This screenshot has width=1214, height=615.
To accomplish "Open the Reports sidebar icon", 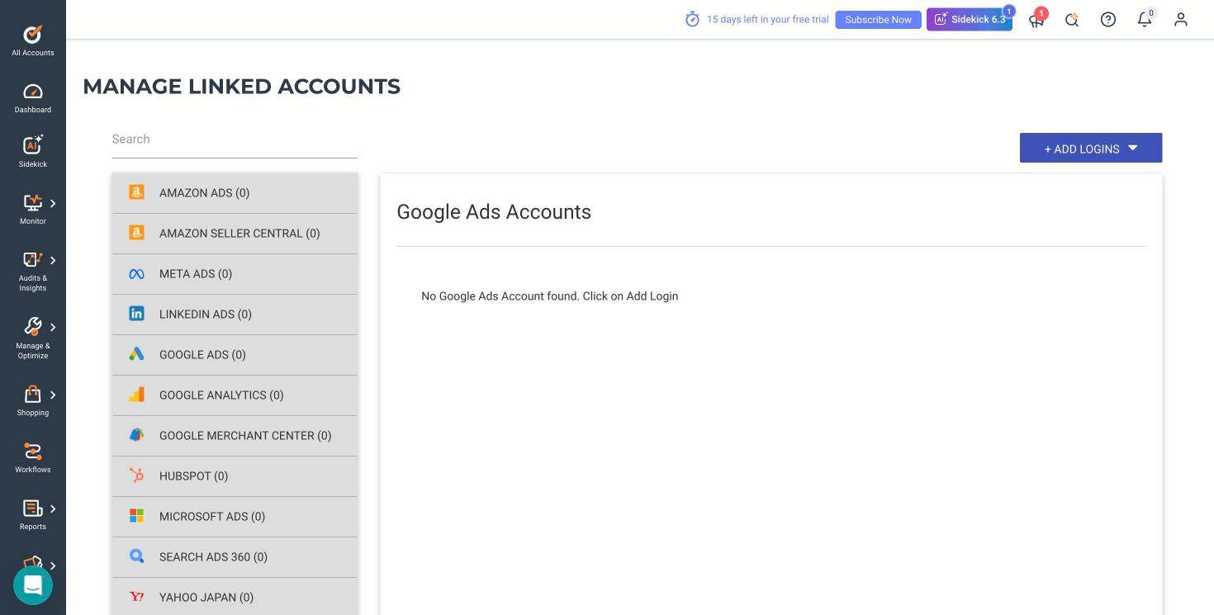I will (x=33, y=508).
